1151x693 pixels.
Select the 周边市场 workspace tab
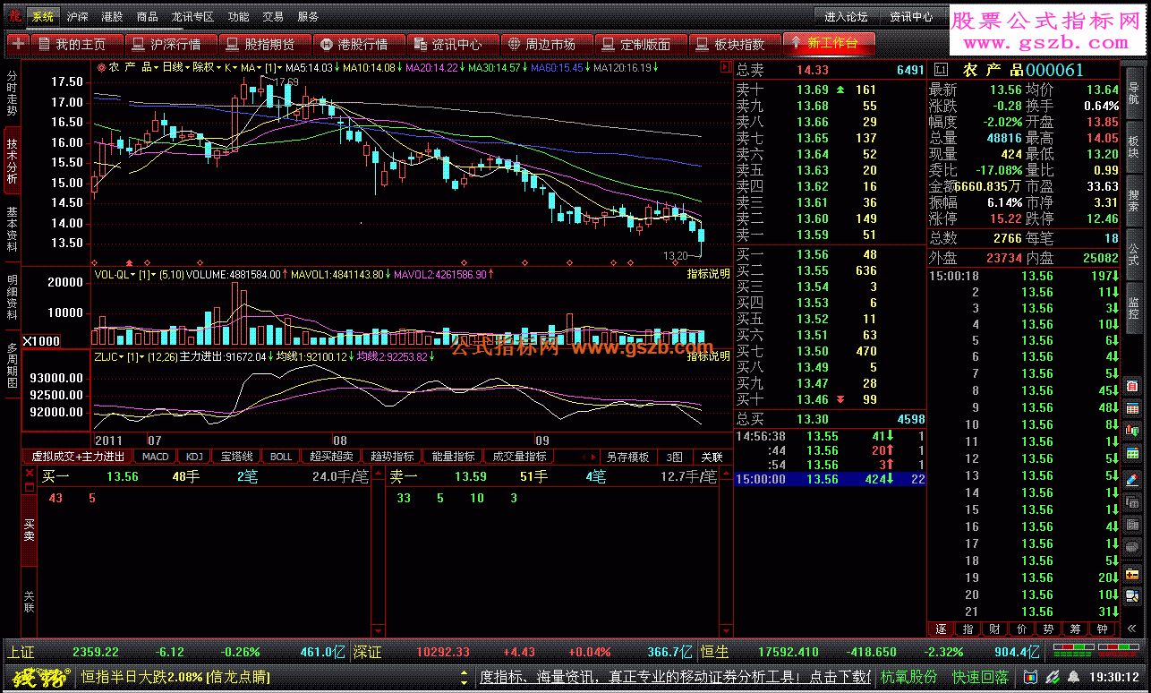tap(547, 43)
